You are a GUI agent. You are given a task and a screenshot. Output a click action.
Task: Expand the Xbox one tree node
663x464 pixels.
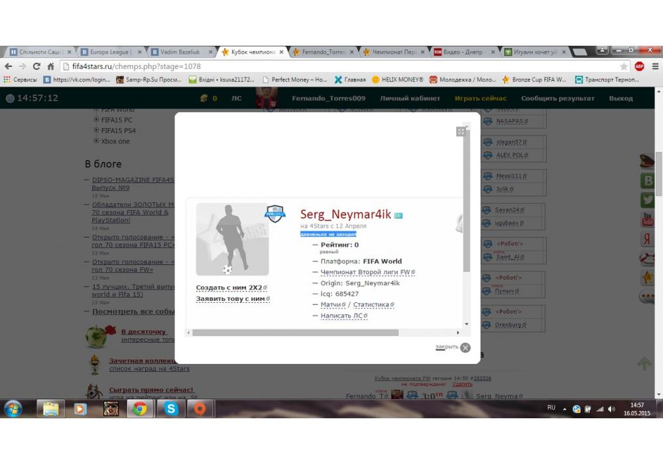point(96,141)
